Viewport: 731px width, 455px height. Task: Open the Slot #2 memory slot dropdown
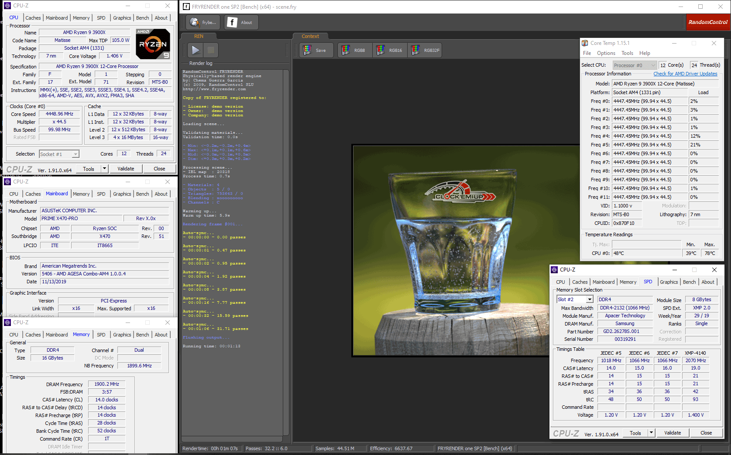point(590,299)
